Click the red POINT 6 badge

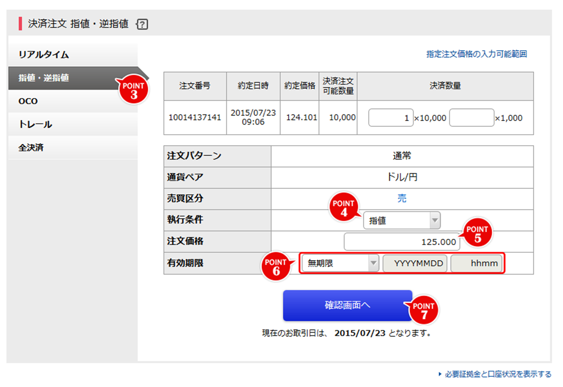pos(276,266)
